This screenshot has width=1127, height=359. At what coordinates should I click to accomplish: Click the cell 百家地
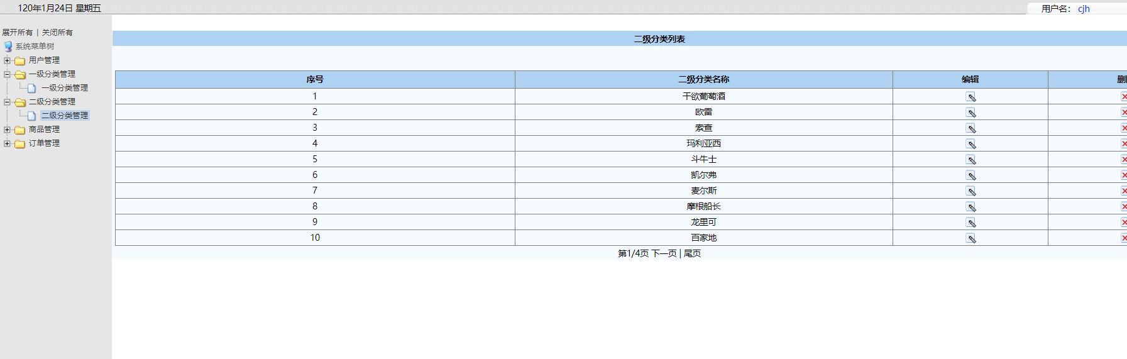[704, 238]
